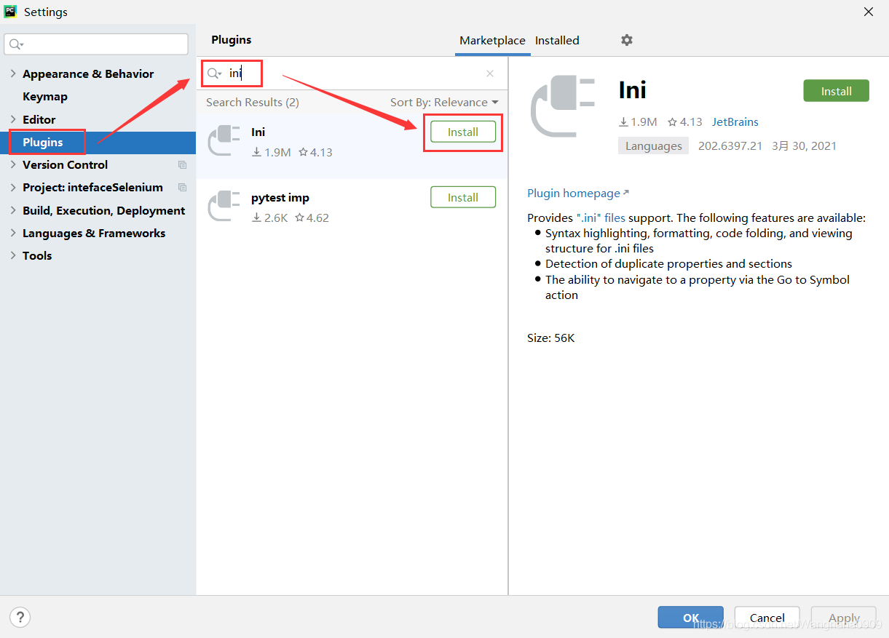Switch to the Installed tab
889x638 pixels.
click(557, 41)
